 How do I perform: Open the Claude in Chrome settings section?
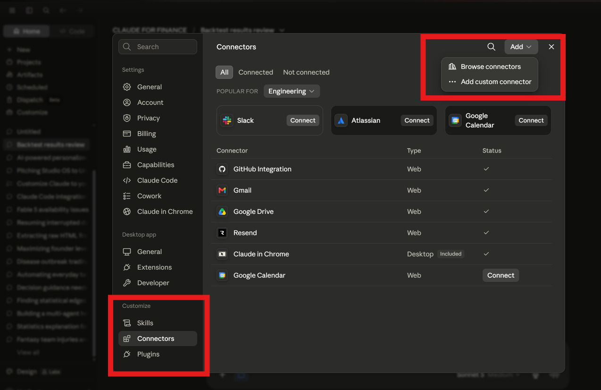[x=158, y=212]
